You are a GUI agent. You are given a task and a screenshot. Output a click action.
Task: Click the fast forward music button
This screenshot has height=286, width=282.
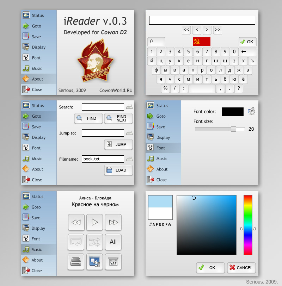(114, 222)
